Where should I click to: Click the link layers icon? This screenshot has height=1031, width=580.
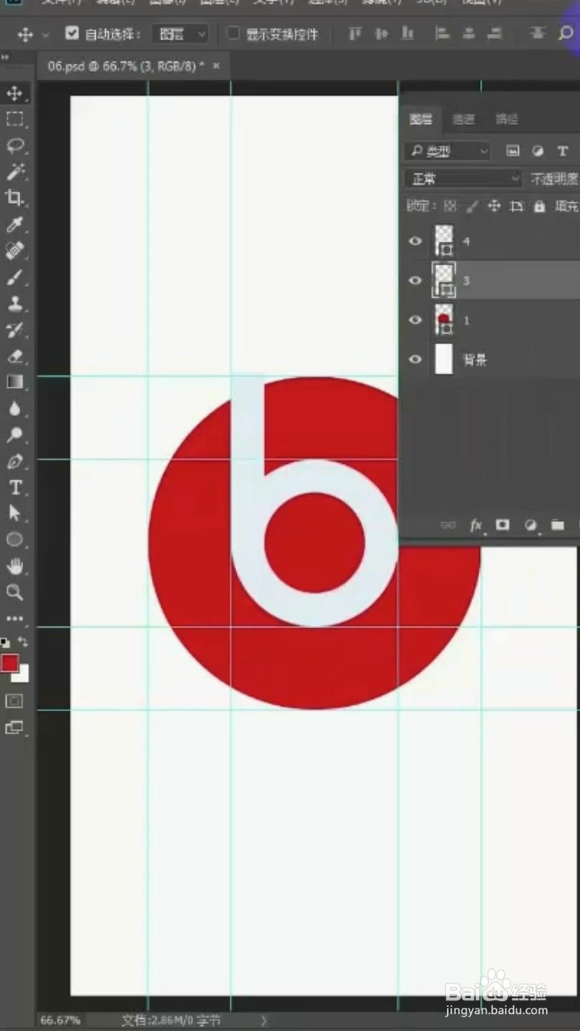click(x=448, y=525)
